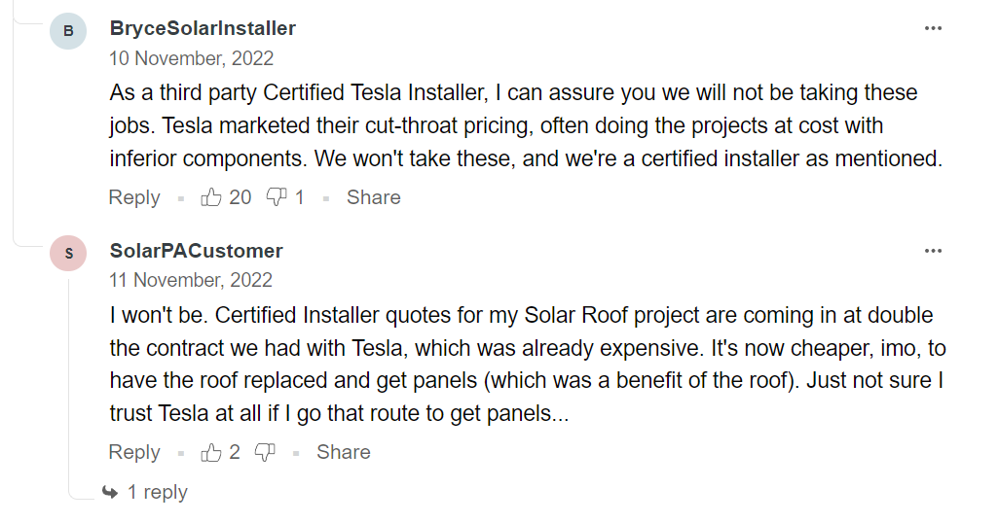
Task: Open three-dot options menu for BryceSolarInstaller's comment
Action: pyautogui.click(x=933, y=28)
